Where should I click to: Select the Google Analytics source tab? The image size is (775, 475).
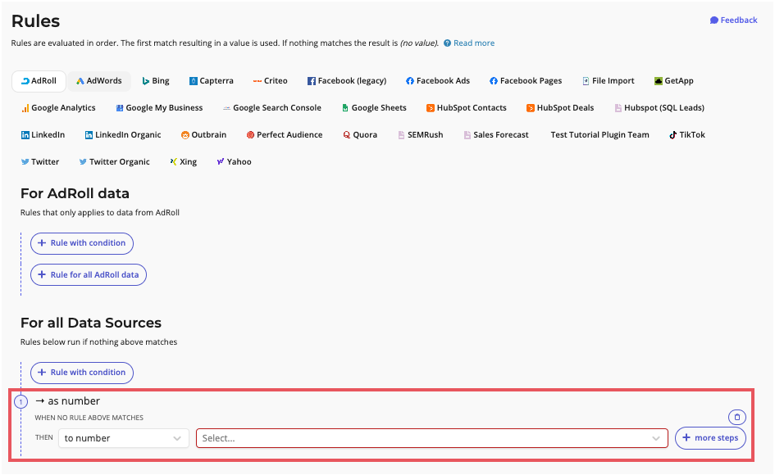(x=59, y=108)
